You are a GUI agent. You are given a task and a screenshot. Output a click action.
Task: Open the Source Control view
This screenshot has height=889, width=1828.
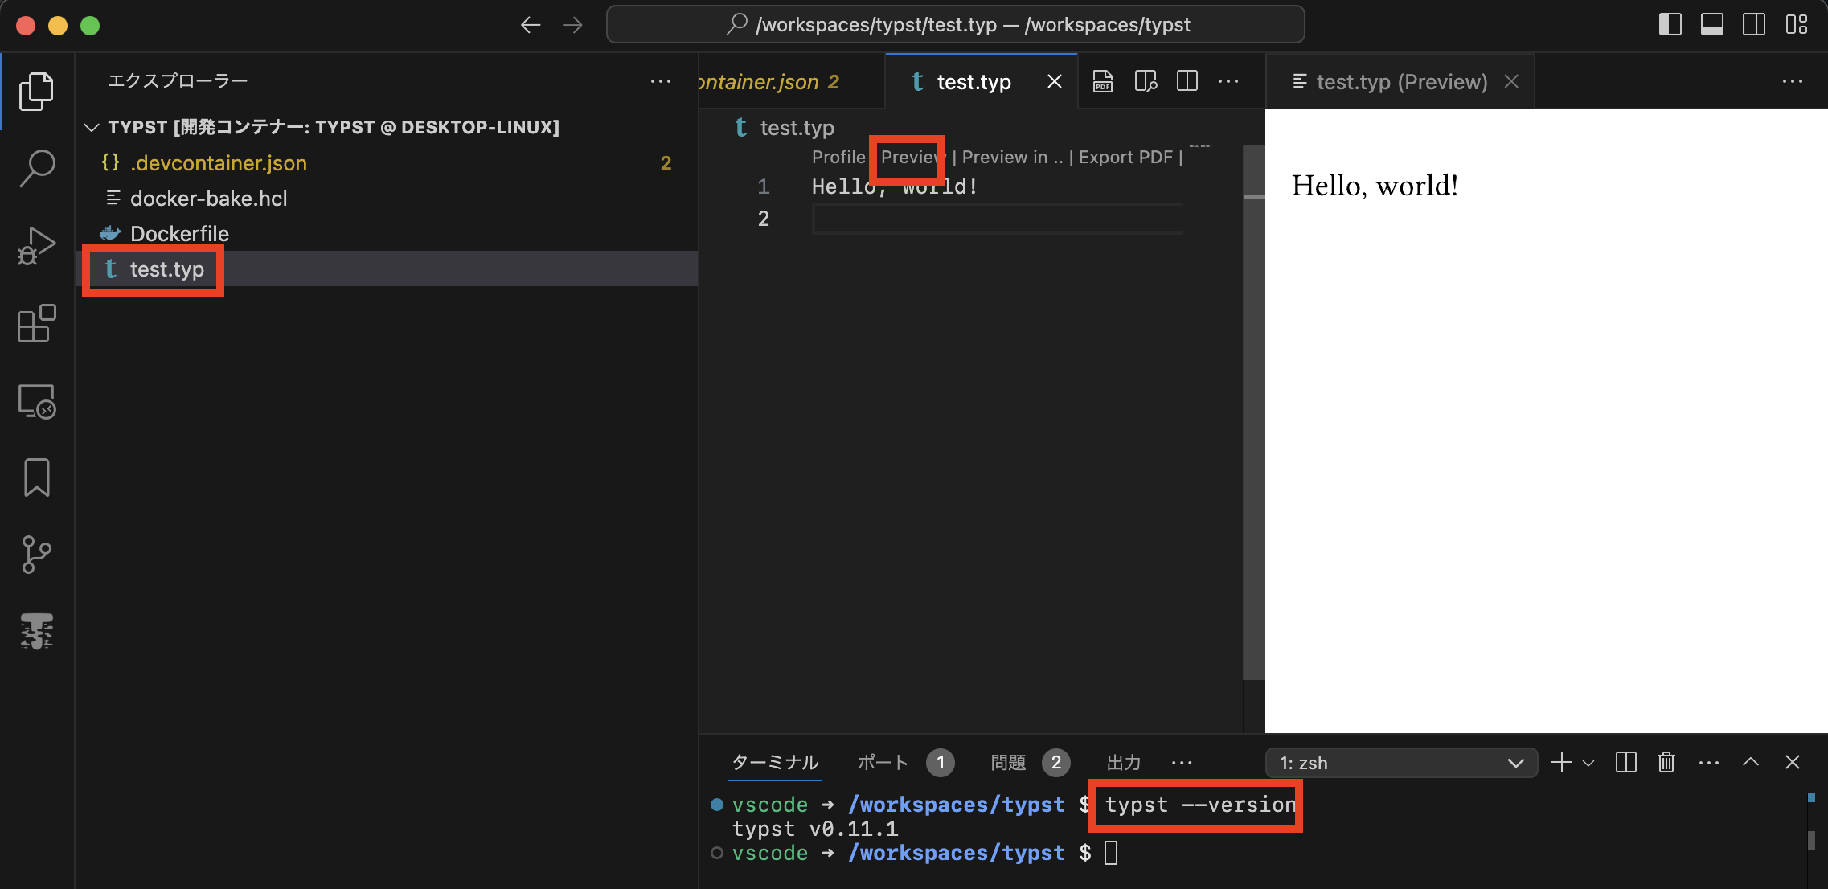[35, 554]
